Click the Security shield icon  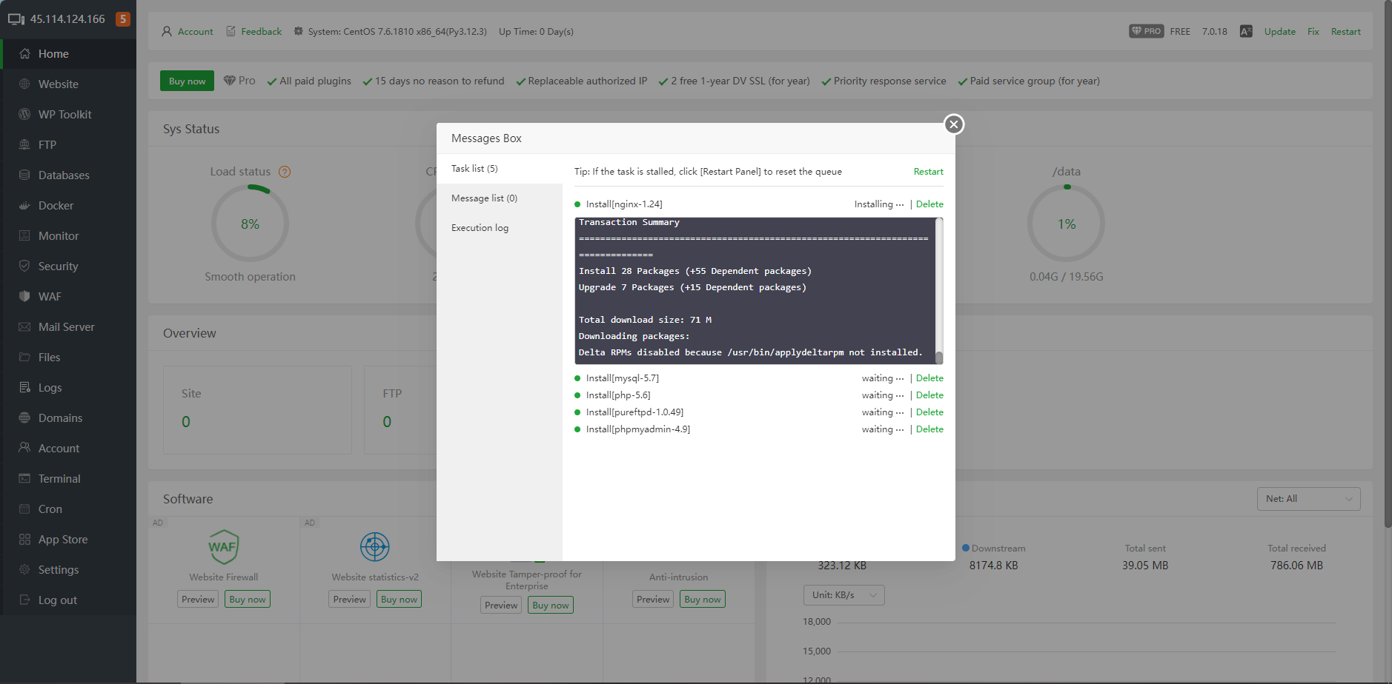(24, 266)
